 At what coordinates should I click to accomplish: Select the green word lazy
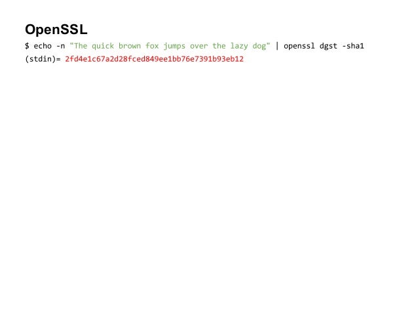pyautogui.click(x=239, y=46)
